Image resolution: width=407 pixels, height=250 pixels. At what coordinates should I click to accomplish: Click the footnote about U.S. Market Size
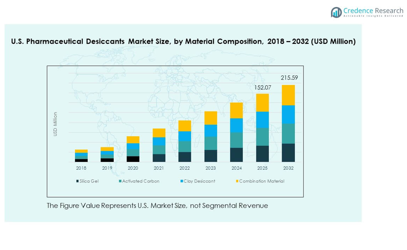coord(157,206)
